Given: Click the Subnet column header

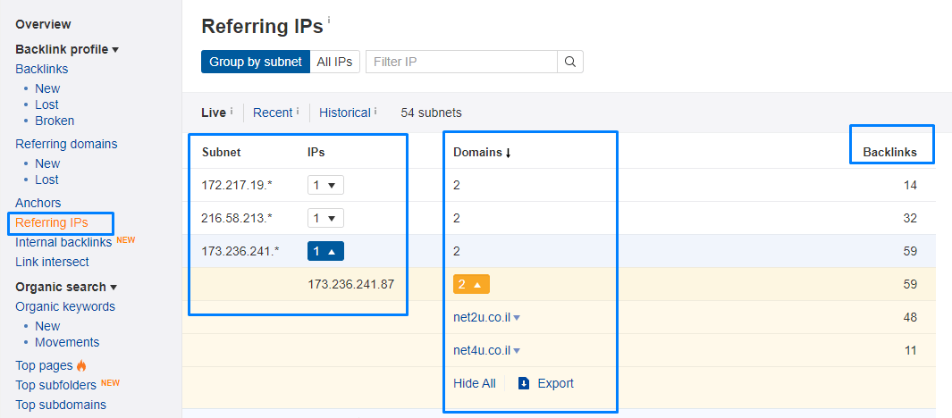Looking at the screenshot, I should pos(221,152).
